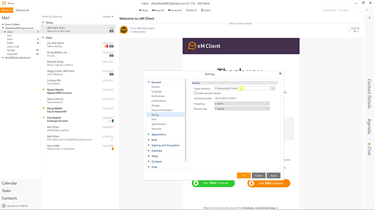The width and height of the screenshot is (374, 210).
Task: Expand Appearance settings section
Action: click(149, 134)
